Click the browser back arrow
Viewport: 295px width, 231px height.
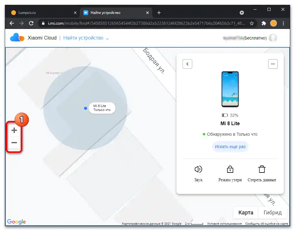point(12,23)
